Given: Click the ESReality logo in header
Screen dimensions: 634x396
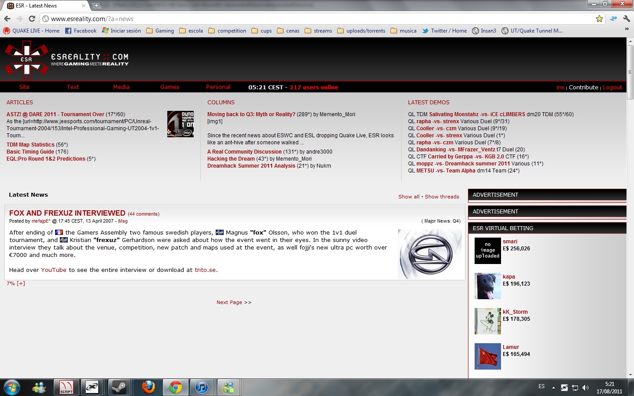Looking at the screenshot, I should pos(66,60).
